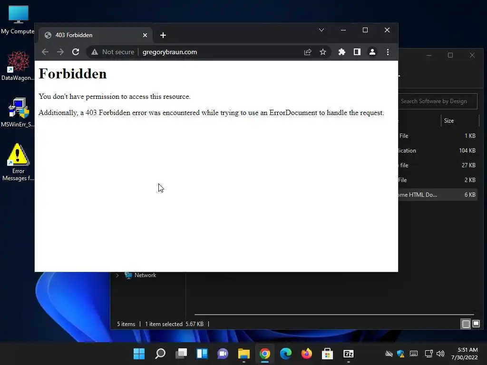Open File Explorer from taskbar

[244, 354]
